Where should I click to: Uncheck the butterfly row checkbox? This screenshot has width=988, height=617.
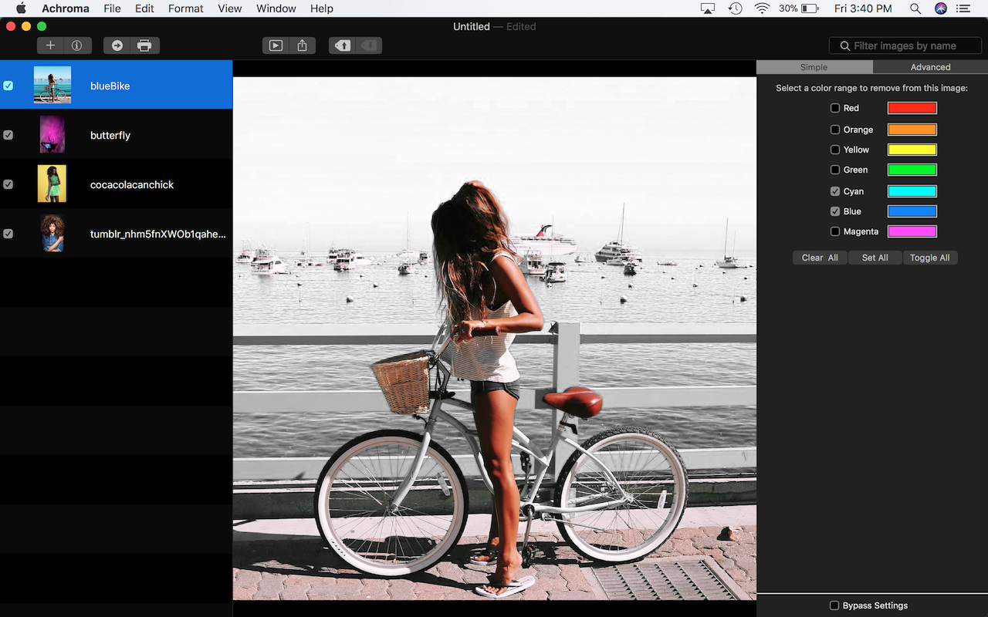pyautogui.click(x=8, y=135)
